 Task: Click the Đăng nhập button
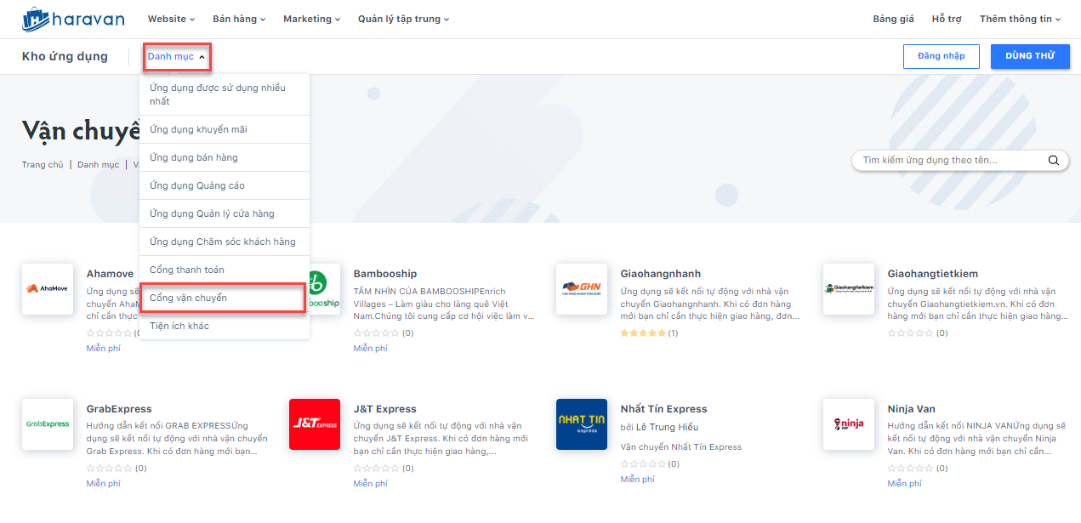coord(942,56)
